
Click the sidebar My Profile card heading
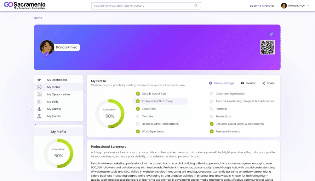pos(59,132)
